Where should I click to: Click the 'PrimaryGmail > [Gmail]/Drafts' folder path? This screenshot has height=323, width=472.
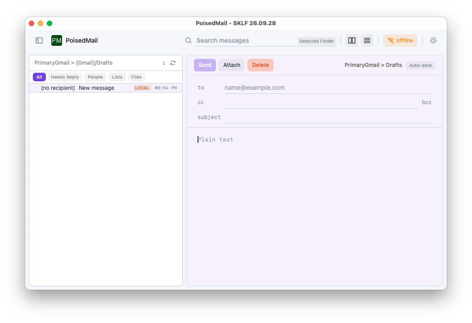point(73,63)
